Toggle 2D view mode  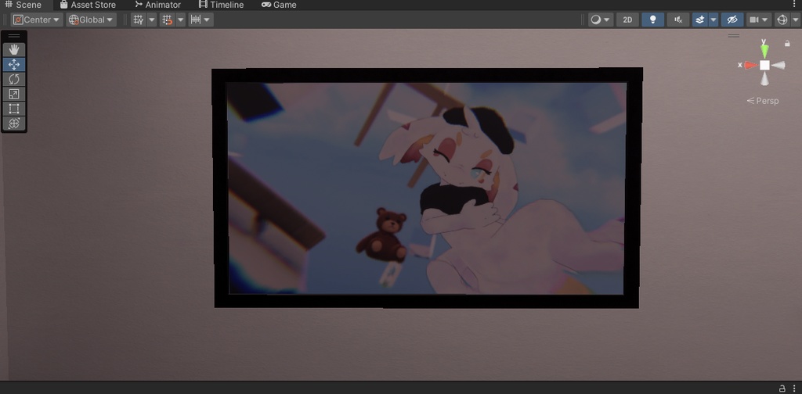click(x=627, y=20)
